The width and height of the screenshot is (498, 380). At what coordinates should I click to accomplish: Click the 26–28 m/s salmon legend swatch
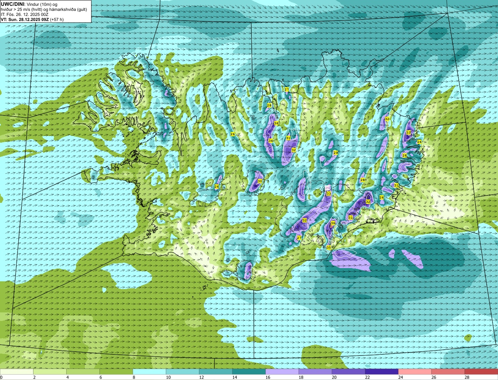(x=448, y=371)
